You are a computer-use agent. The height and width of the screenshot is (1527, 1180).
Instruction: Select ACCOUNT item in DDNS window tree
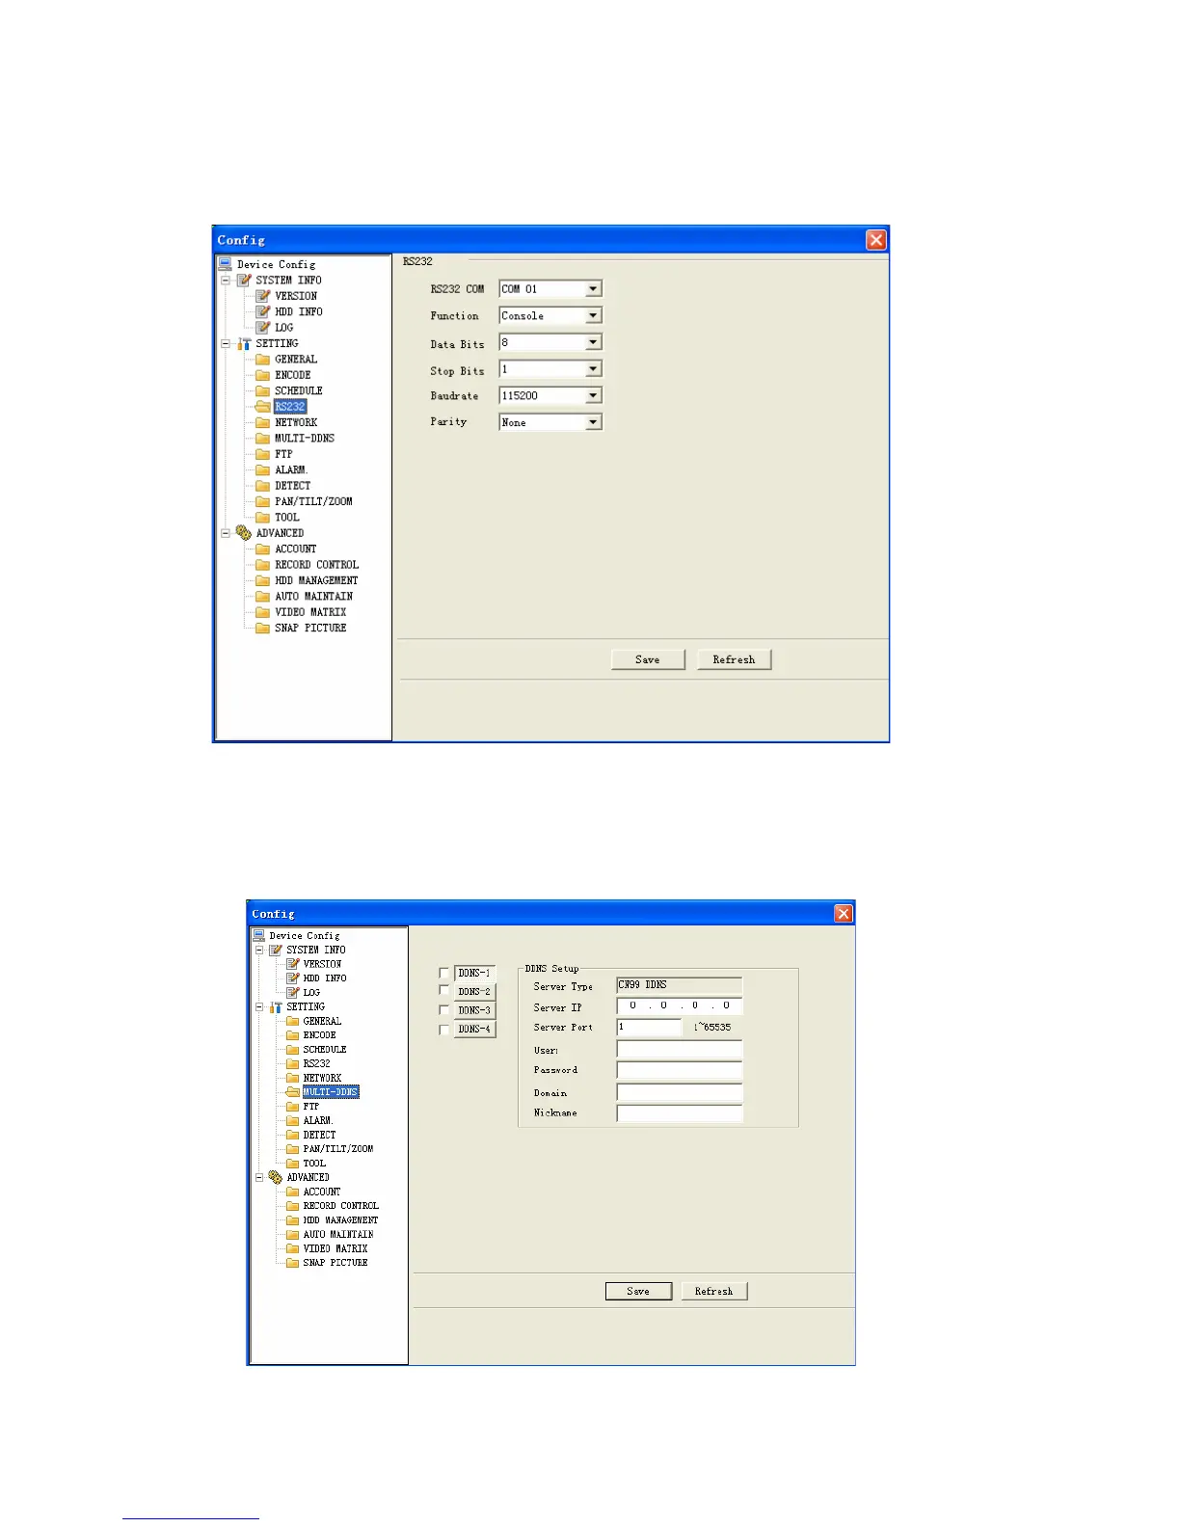(x=322, y=1192)
